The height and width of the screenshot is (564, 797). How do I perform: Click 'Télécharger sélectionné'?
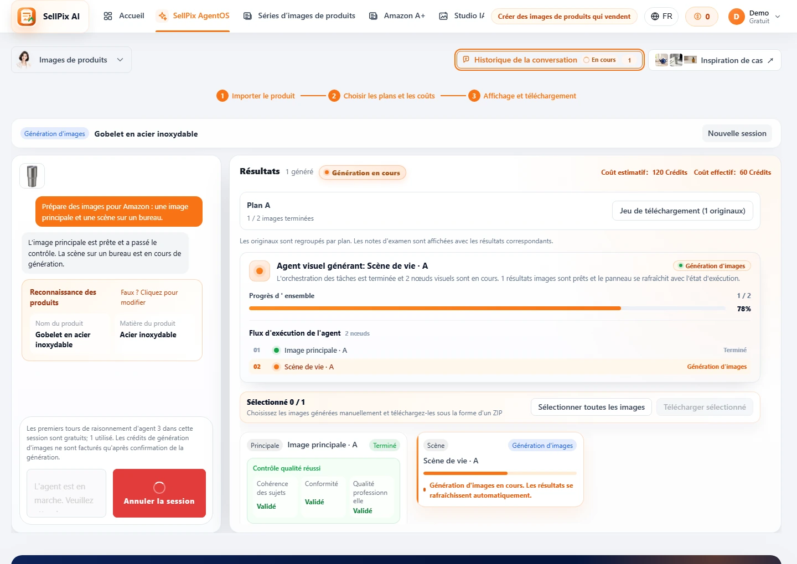coord(705,408)
